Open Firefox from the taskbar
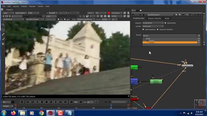The width and height of the screenshot is (207, 116). [x=13, y=113]
